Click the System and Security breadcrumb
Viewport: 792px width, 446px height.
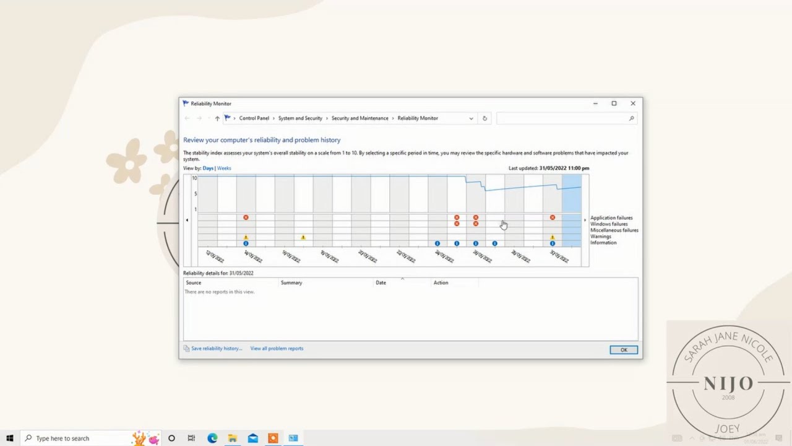click(300, 118)
